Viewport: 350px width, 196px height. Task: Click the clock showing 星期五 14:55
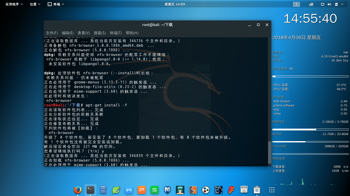(x=175, y=4)
